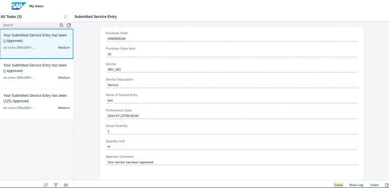
Task: Click the Performance Date field
Action: point(231,116)
